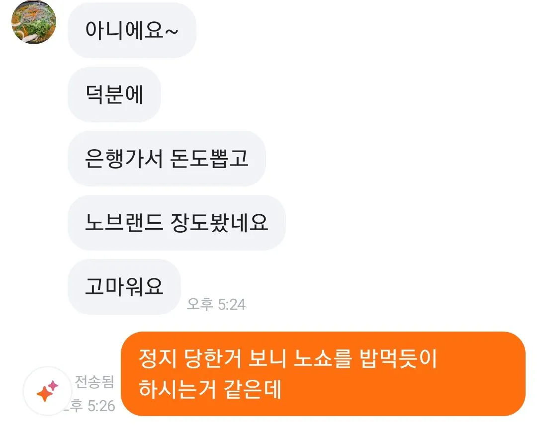Click the orange sent message bubble
537x435 pixels.
point(323,374)
